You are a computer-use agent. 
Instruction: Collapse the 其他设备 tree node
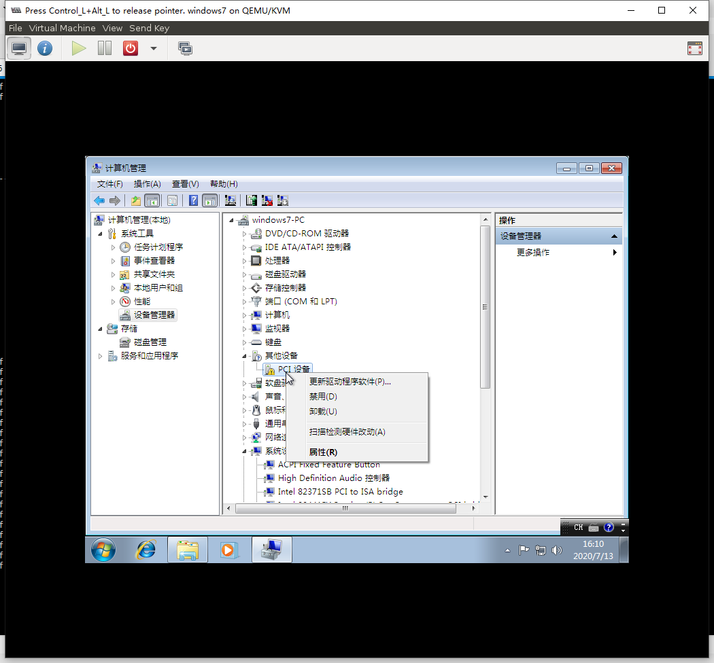pyautogui.click(x=245, y=355)
